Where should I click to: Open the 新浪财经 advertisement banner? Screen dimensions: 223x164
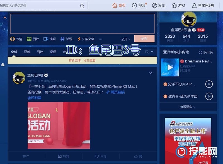(x=188, y=141)
